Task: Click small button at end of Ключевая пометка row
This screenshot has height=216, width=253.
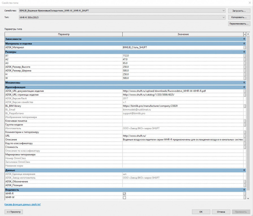Action: click(244, 121)
